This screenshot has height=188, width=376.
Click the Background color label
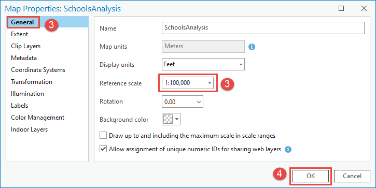124,120
